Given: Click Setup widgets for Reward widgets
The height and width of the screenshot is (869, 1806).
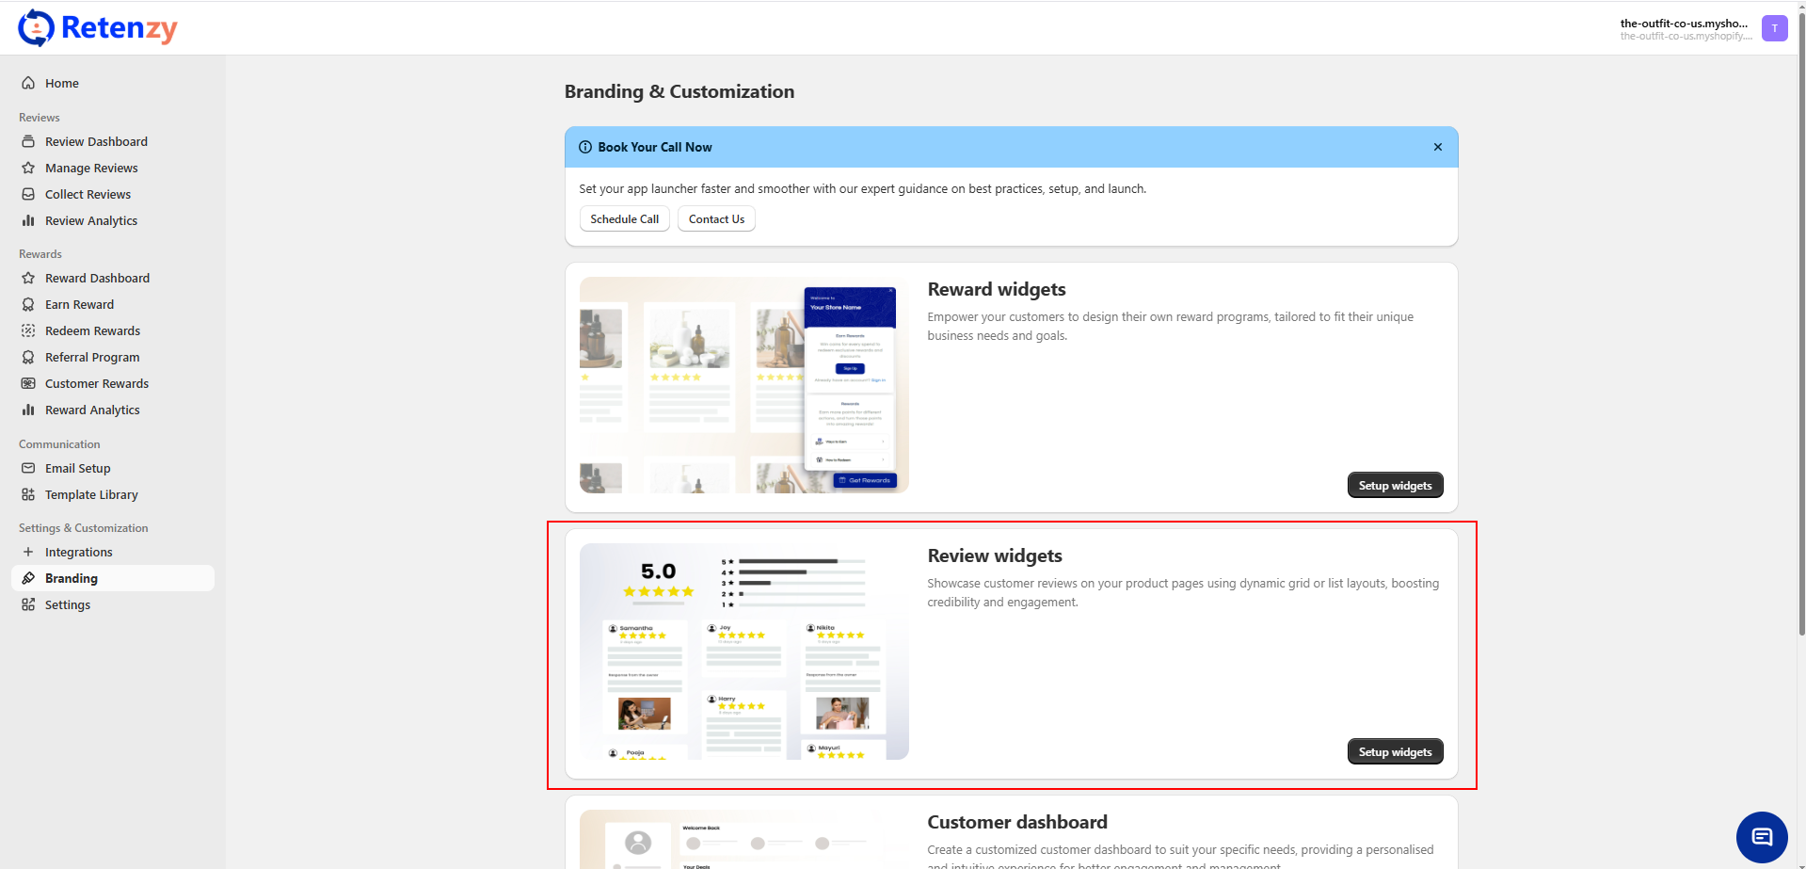Looking at the screenshot, I should tap(1395, 485).
